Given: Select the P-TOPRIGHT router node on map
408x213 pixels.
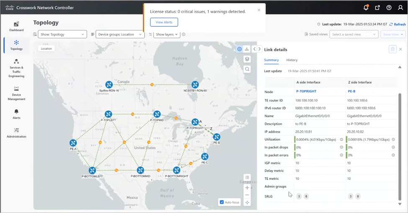Looking at the screenshot, I should (x=195, y=122).
